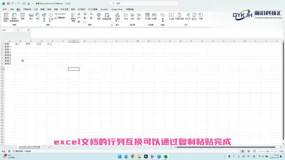Open the Screenshot dropdown
The image size is (285, 160).
(61, 18)
